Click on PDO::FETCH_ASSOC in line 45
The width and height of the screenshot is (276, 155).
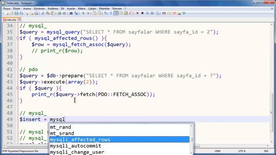click(122, 94)
